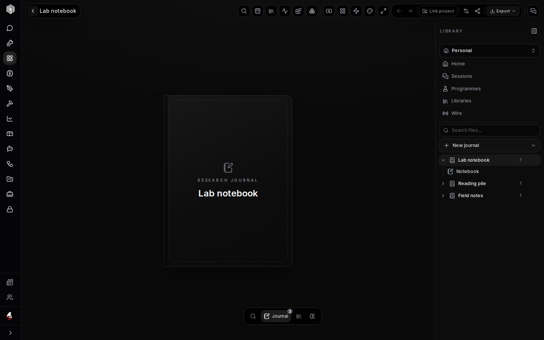
Task: Open the Export dropdown
Action: coord(503,11)
